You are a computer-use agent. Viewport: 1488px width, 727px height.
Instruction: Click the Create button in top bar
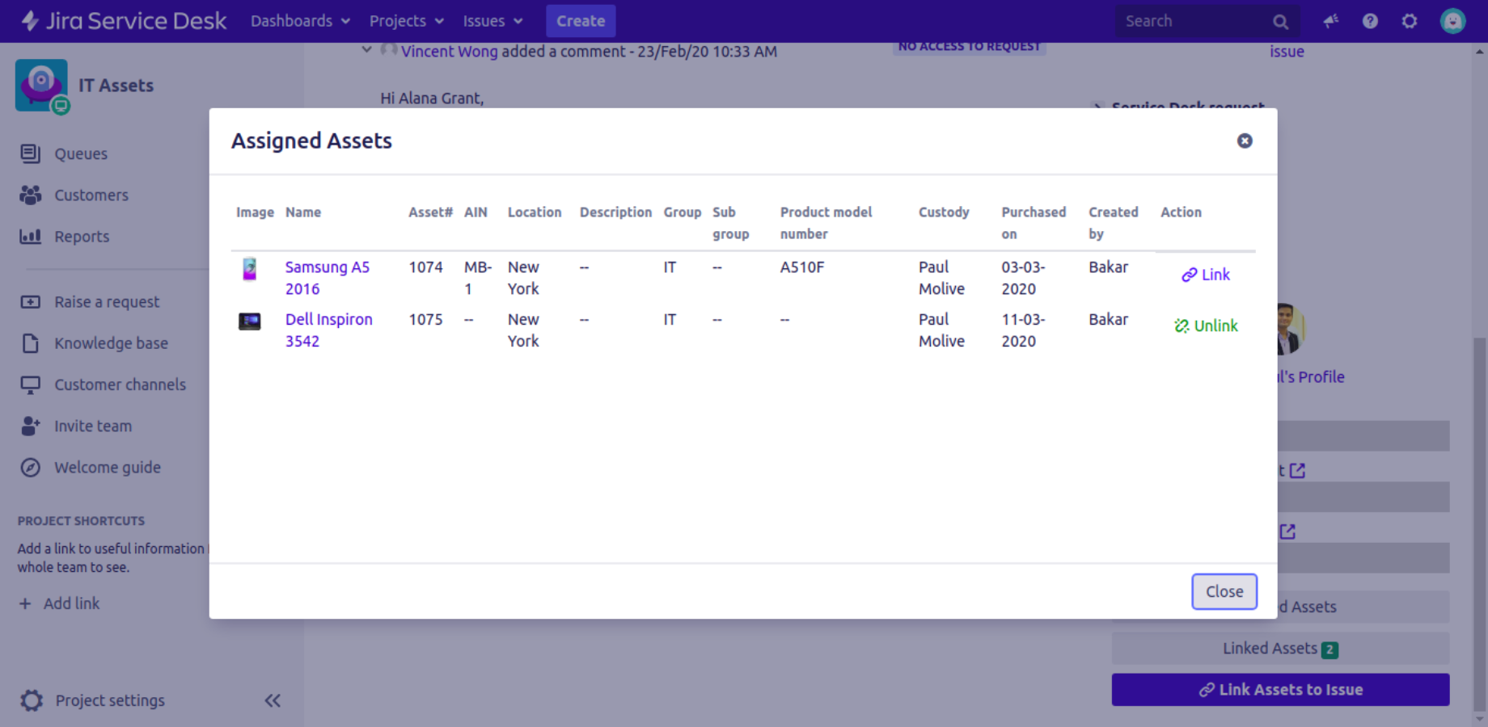(x=581, y=21)
